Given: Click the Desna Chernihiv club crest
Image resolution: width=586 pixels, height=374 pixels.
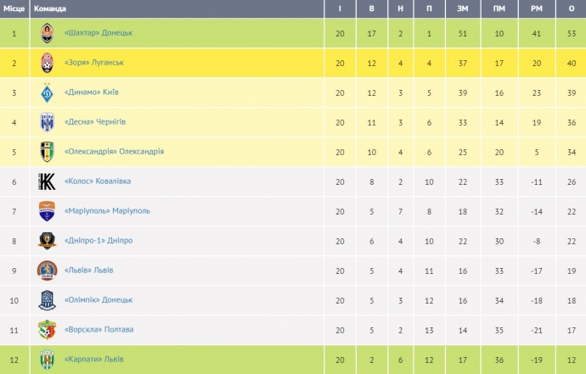Looking at the screenshot, I should tap(48, 122).
